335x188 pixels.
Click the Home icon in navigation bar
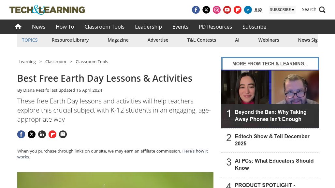coord(18,27)
